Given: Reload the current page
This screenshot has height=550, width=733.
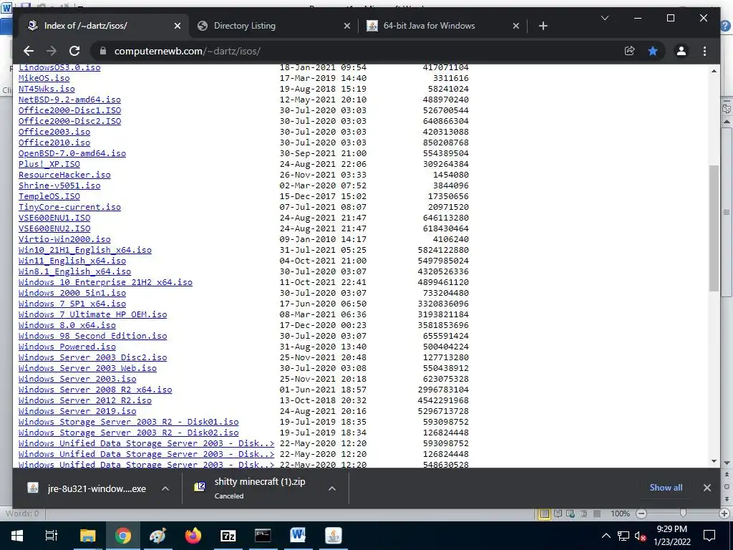Looking at the screenshot, I should (74, 51).
